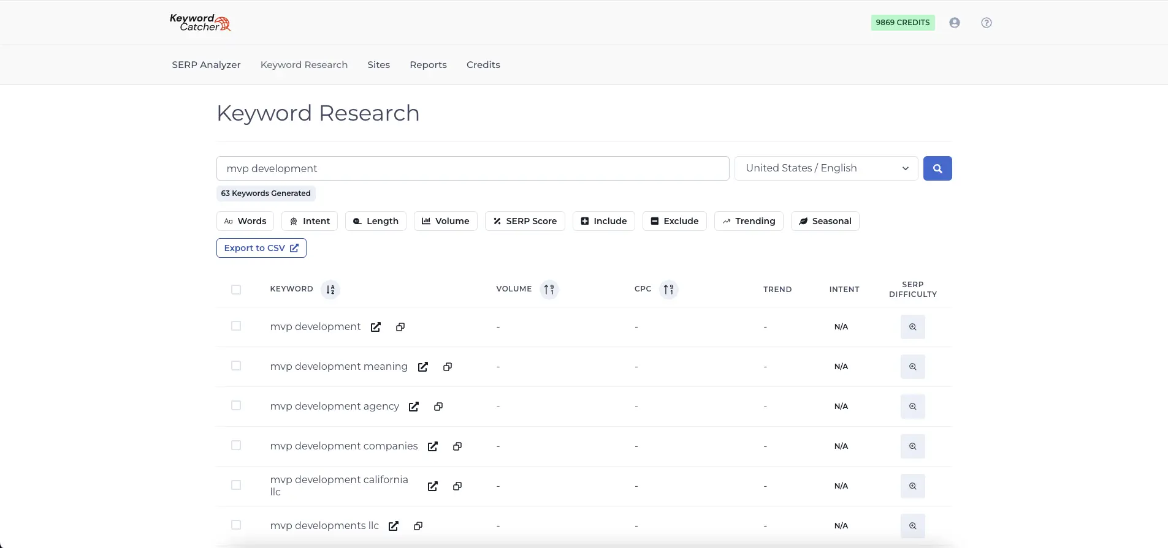Open external link for 'mvp developments llc'

pyautogui.click(x=394, y=526)
